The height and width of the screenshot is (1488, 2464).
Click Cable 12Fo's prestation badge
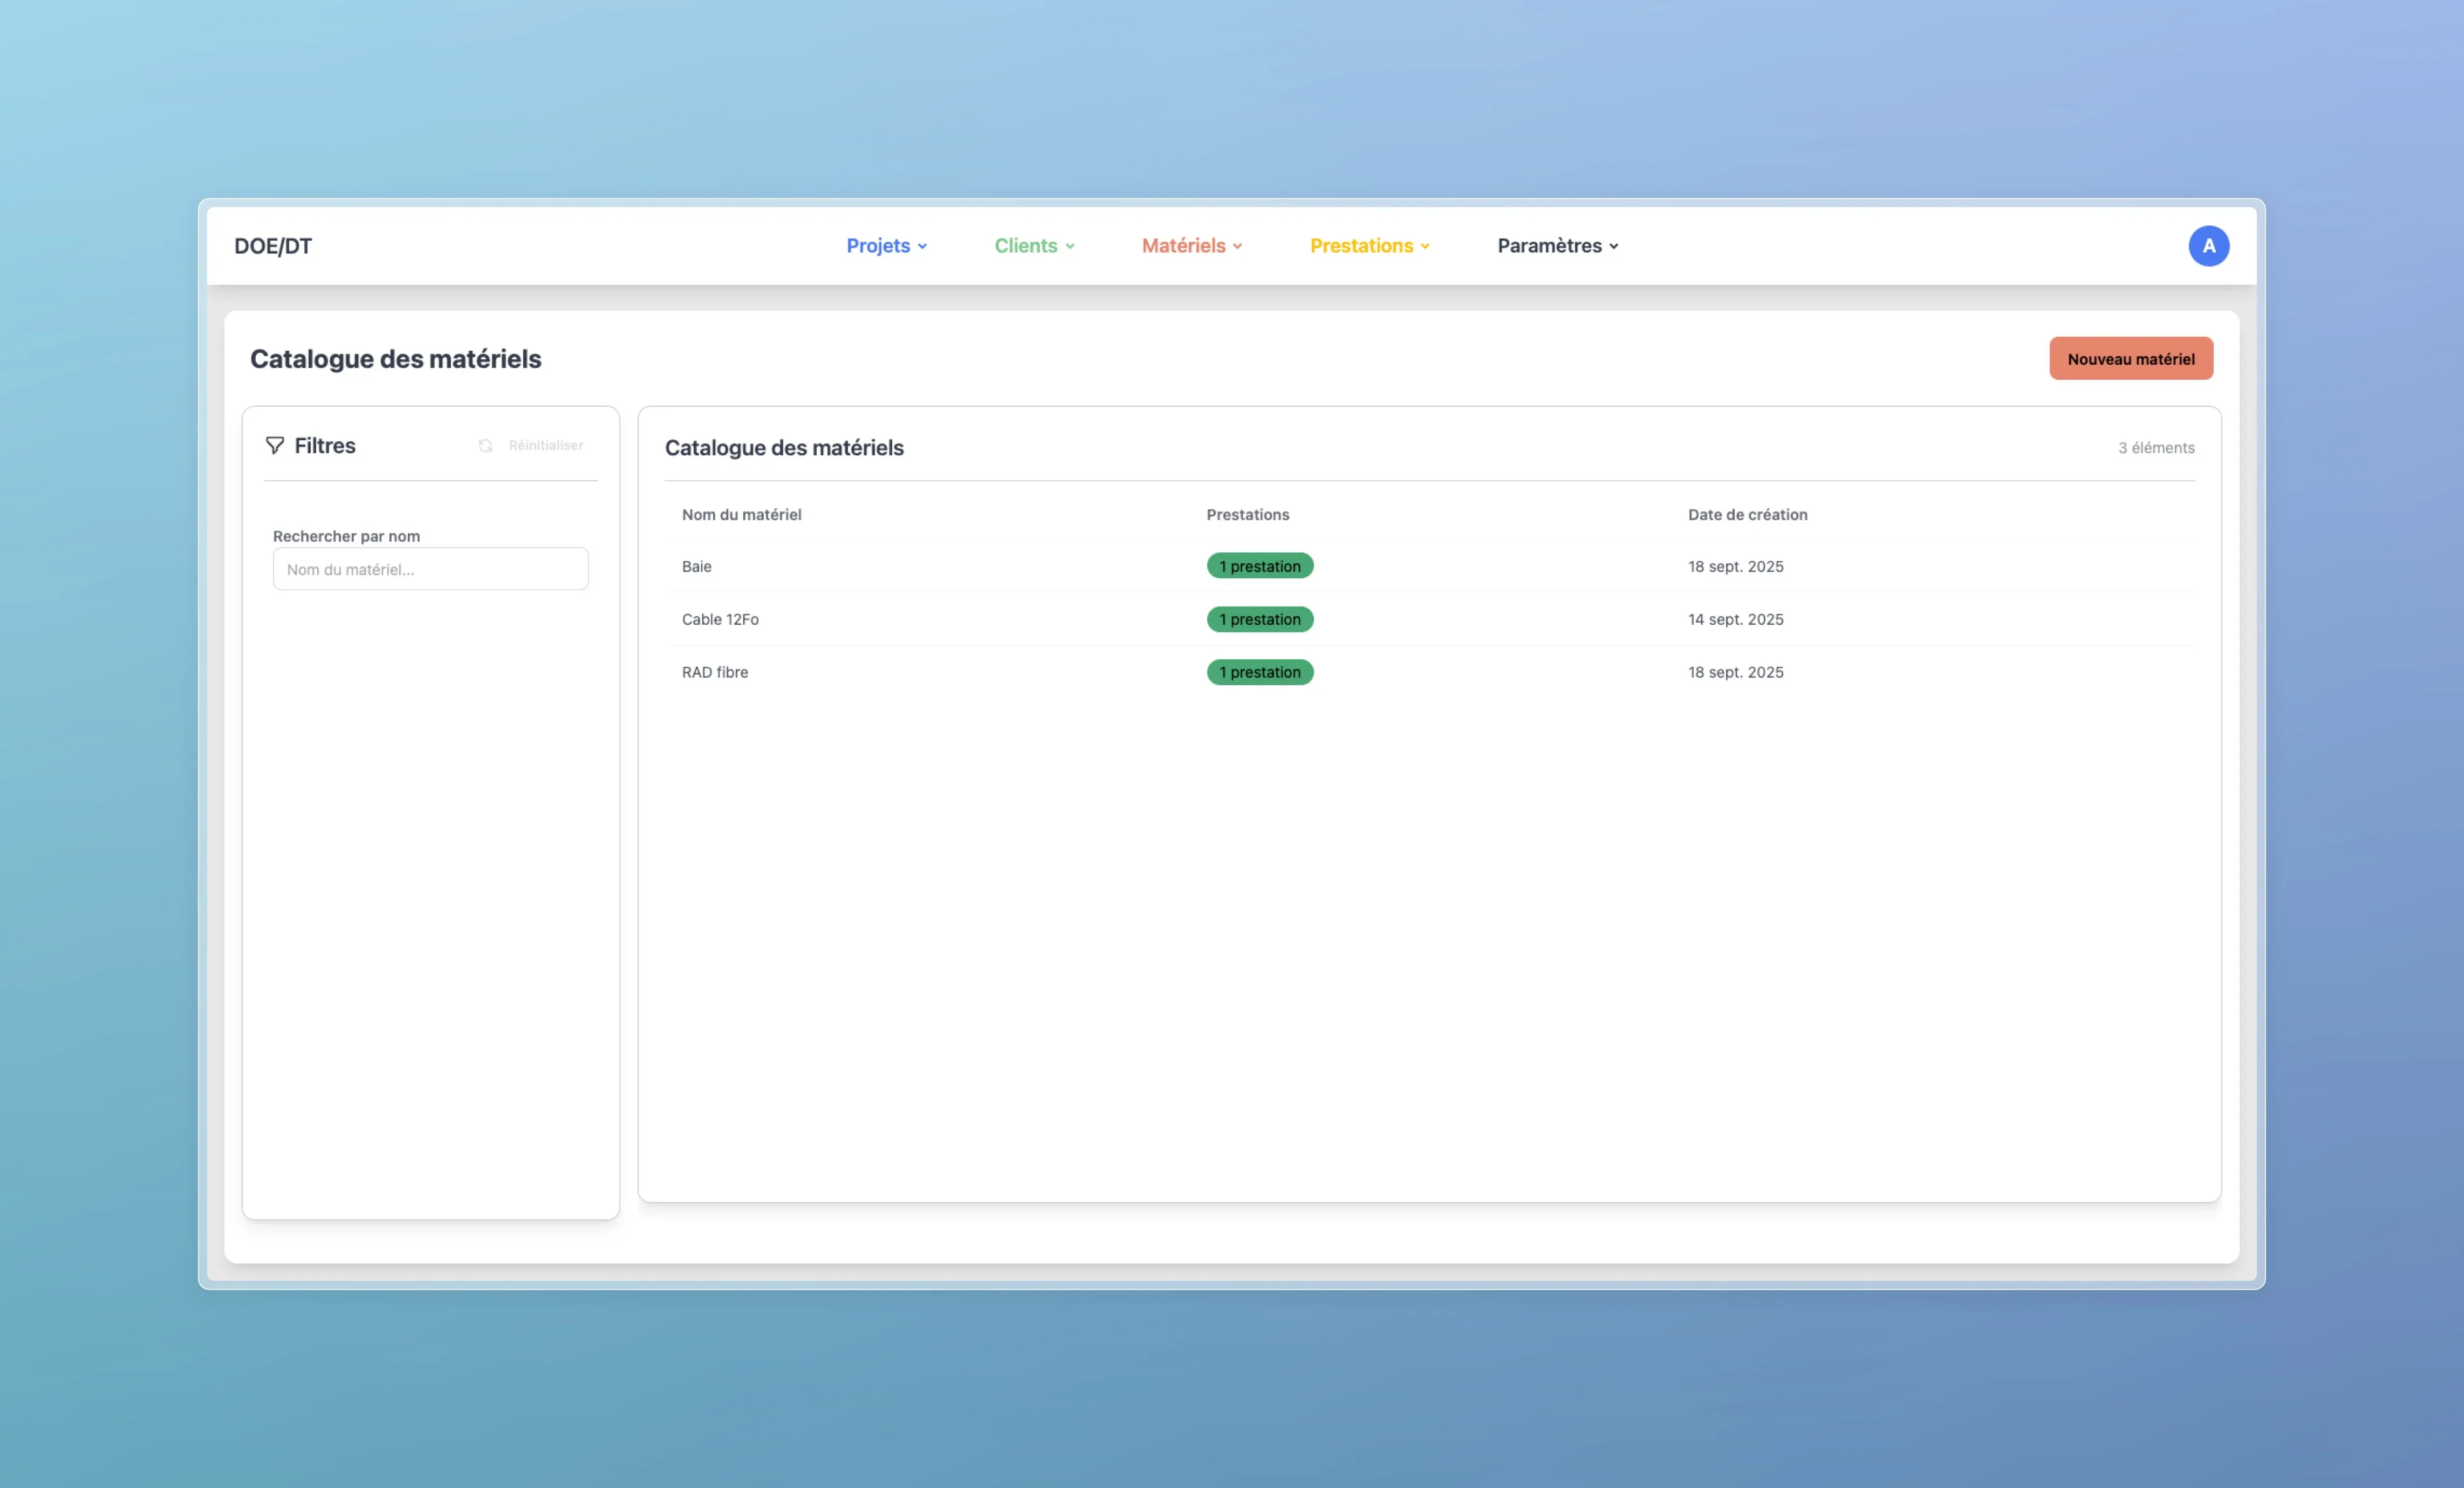tap(1259, 619)
